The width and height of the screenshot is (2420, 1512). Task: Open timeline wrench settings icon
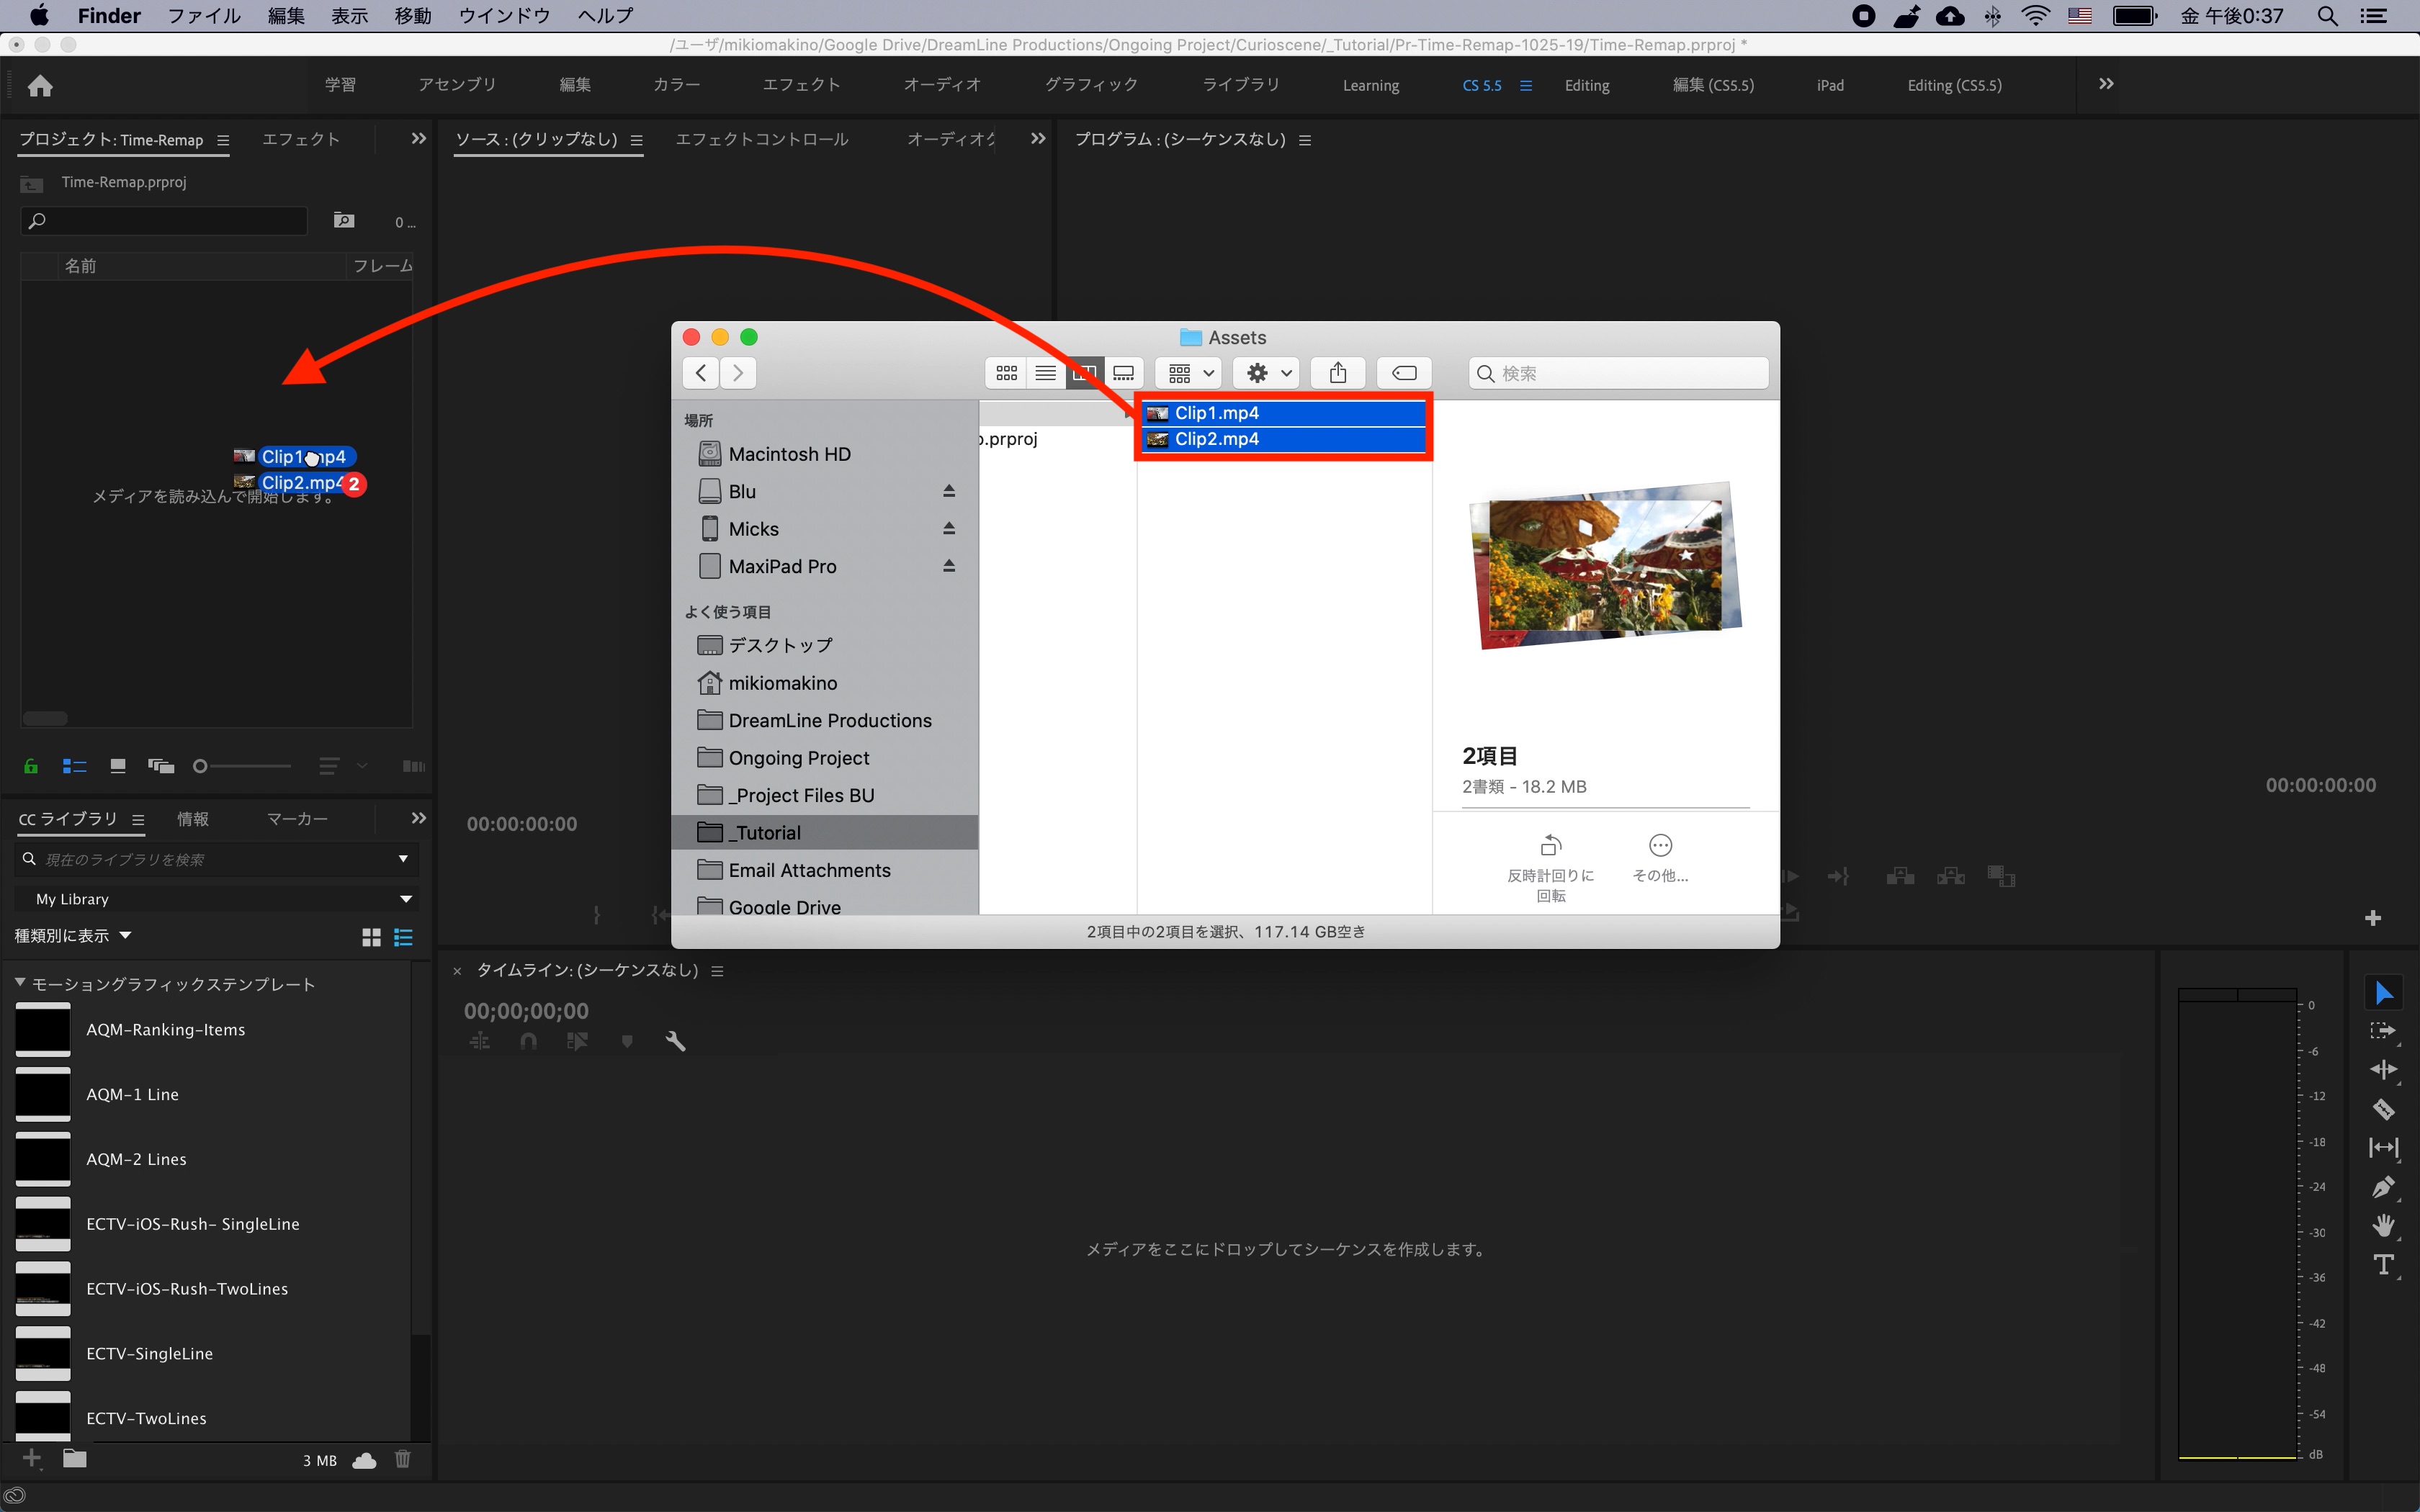click(676, 1041)
